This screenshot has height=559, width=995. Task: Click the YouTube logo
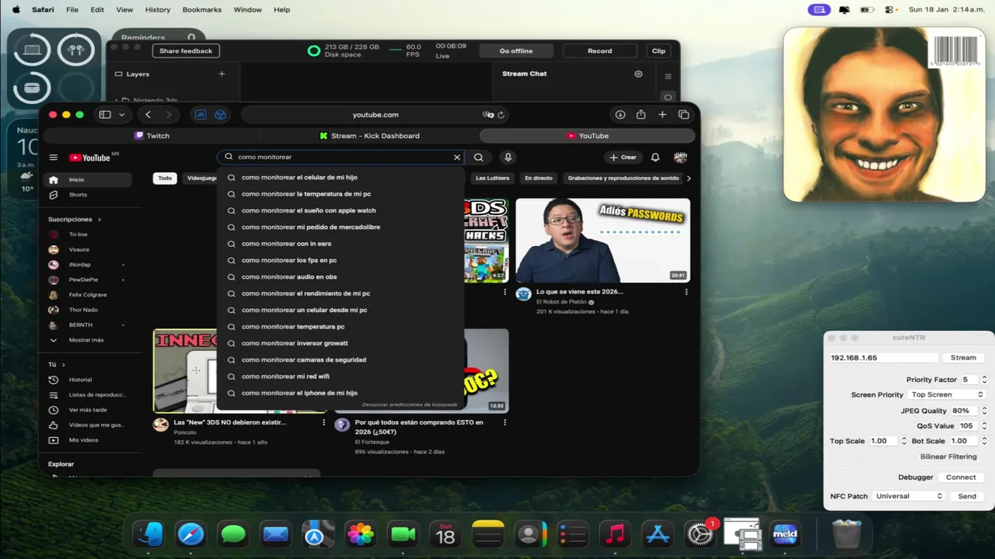tap(90, 158)
